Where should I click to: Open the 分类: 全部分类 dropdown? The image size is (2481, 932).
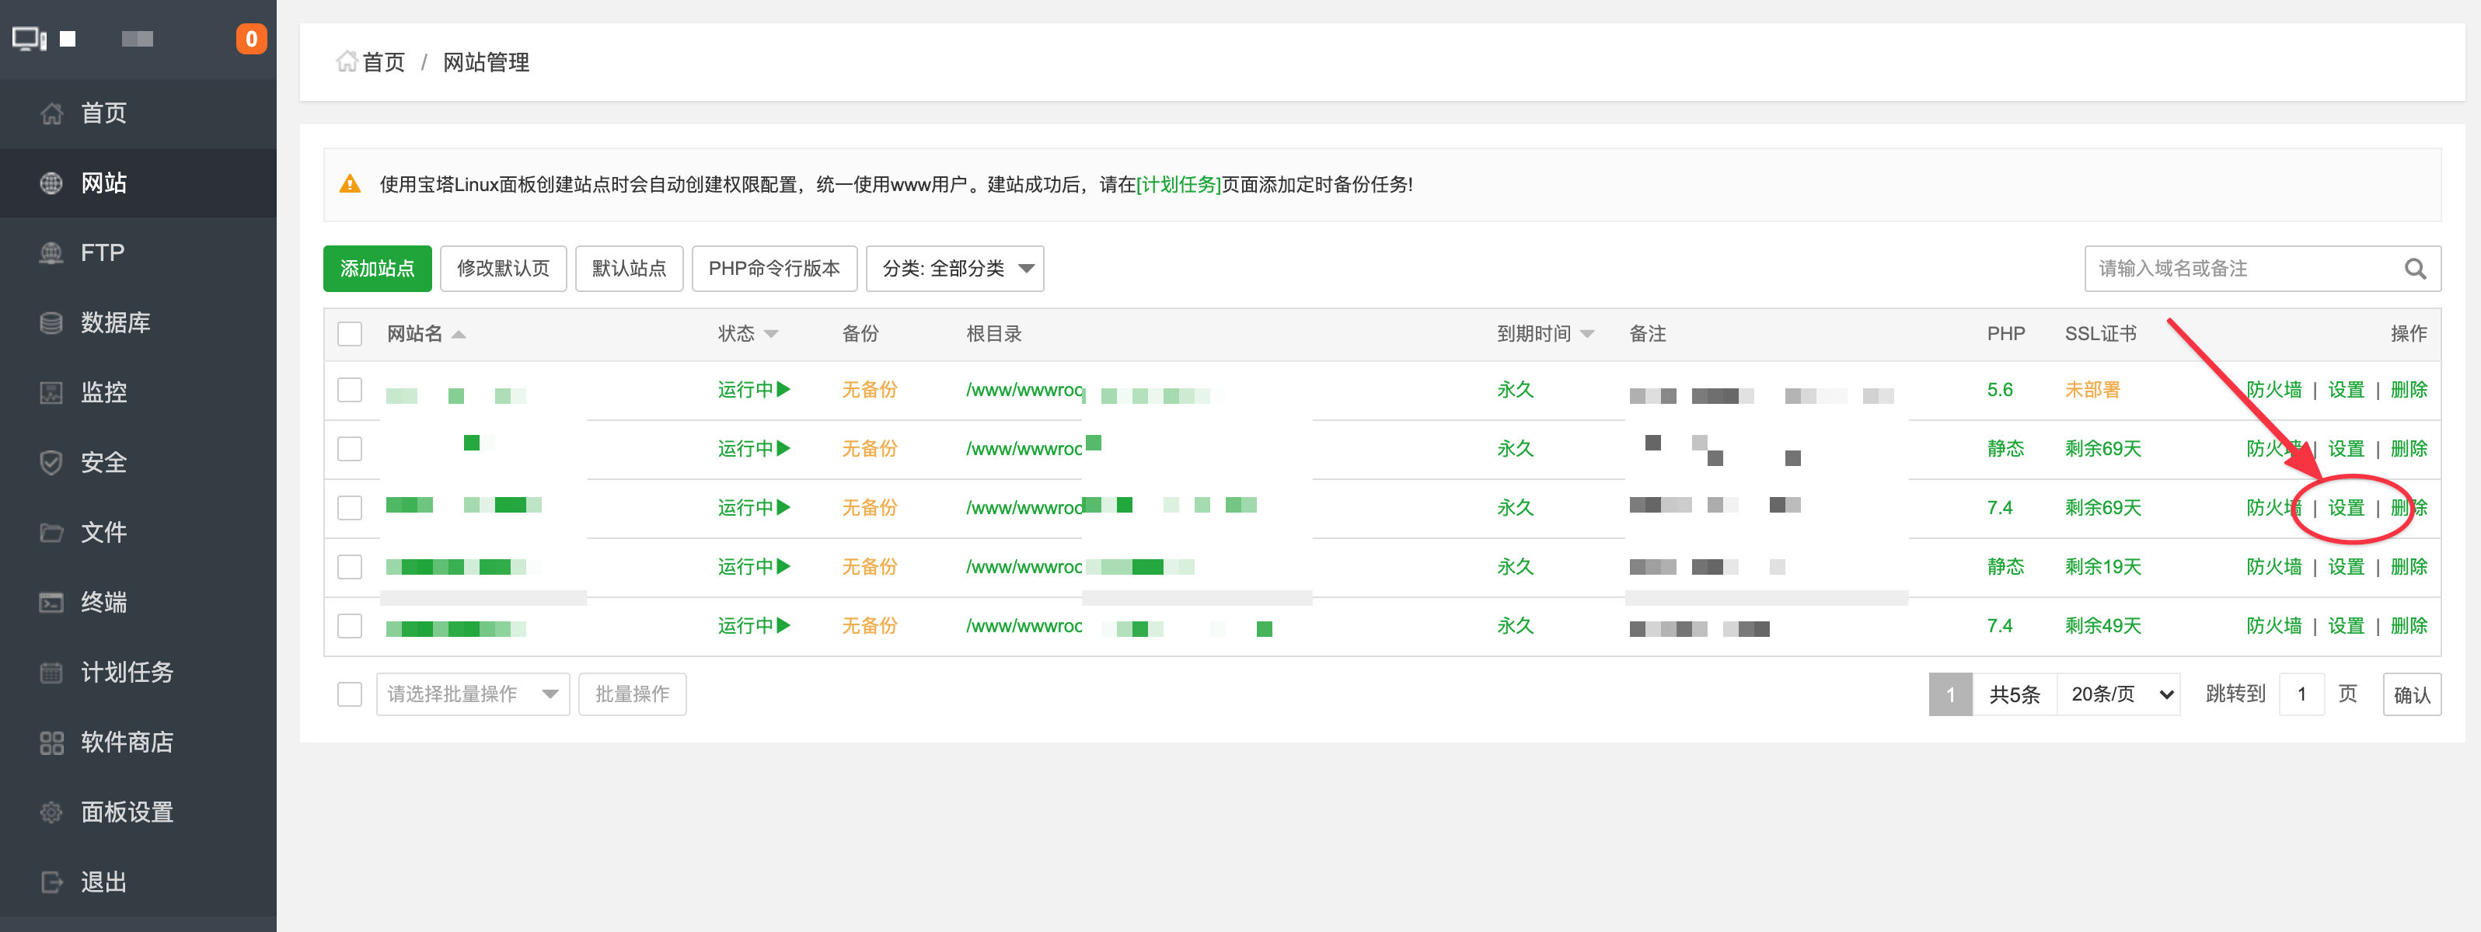[954, 269]
